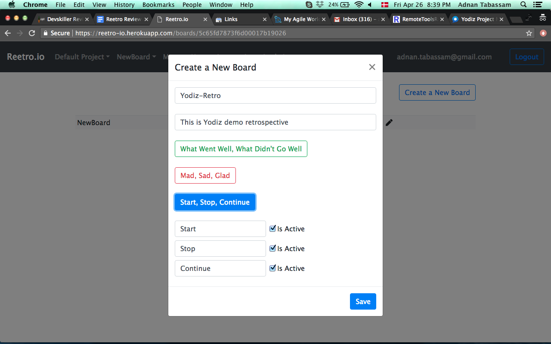Click the battery status icon
This screenshot has height=344, width=551.
[345, 5]
